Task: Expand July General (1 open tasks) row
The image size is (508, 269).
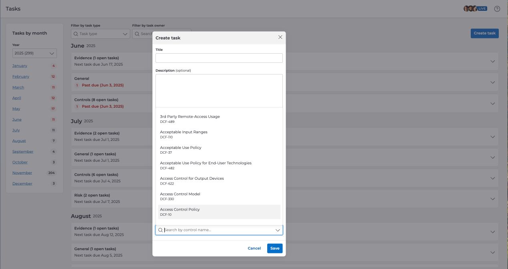Action: (284, 157)
